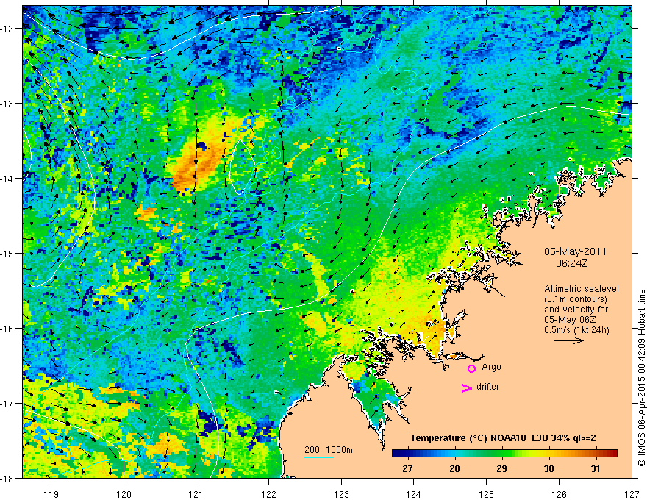The width and height of the screenshot is (647, 500).
Task: Click the '0.5m/s (1kt 24h)' label
Action: coord(576,330)
